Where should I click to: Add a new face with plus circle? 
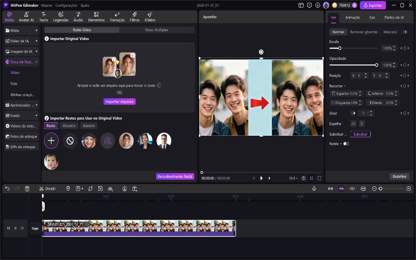[x=51, y=140]
